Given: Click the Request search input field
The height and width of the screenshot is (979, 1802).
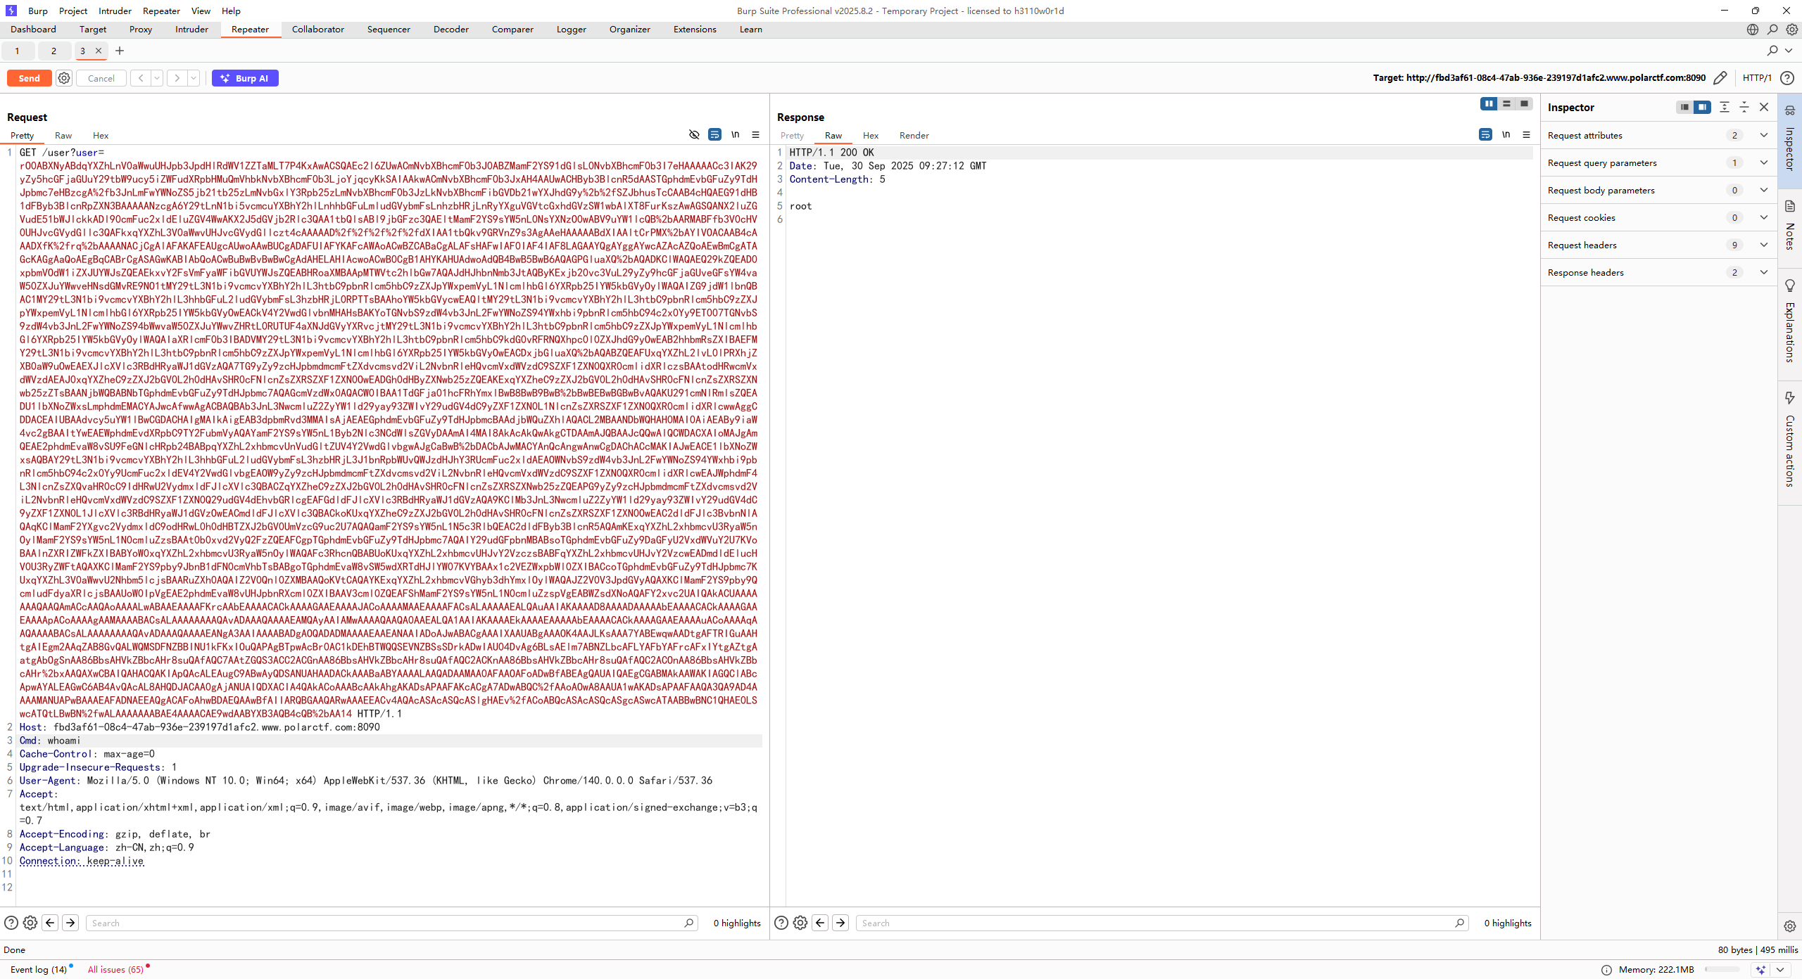Looking at the screenshot, I should [x=387, y=923].
